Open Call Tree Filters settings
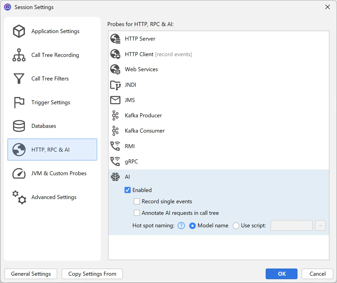Image resolution: width=337 pixels, height=283 pixels. coord(50,78)
